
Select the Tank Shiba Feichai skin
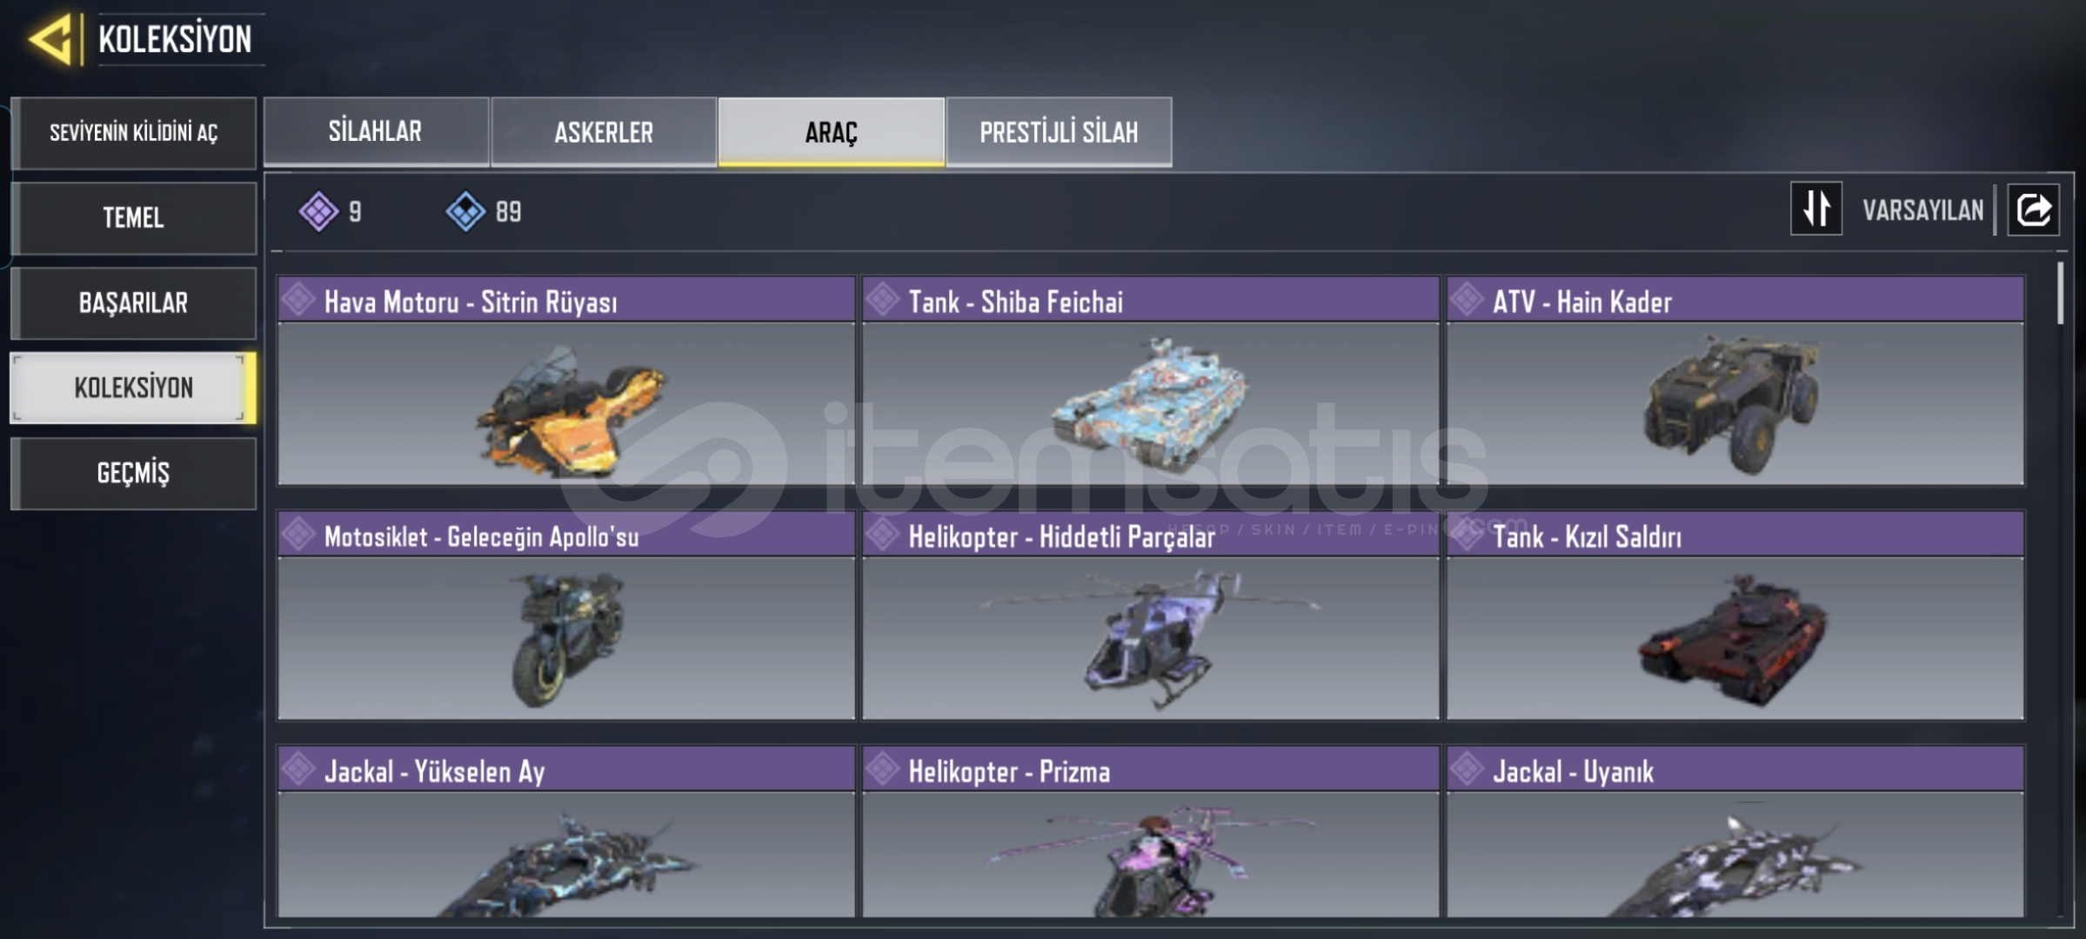click(1151, 381)
